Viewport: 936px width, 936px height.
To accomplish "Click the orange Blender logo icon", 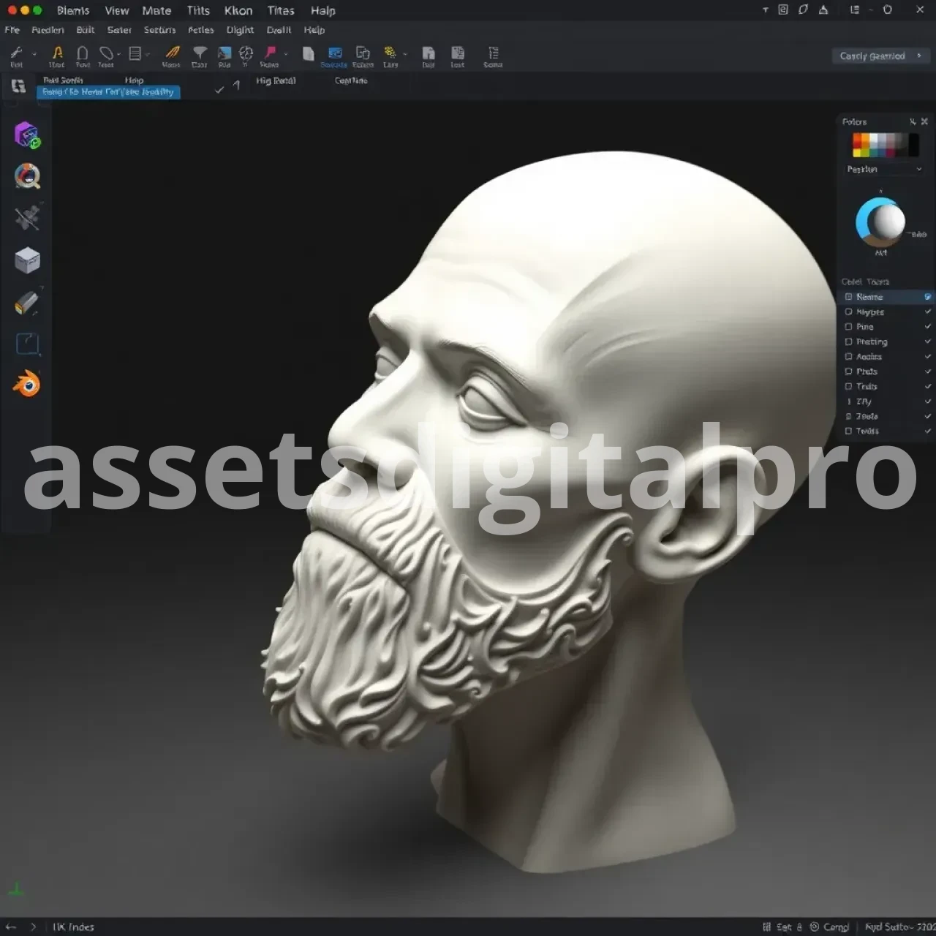I will click(27, 385).
